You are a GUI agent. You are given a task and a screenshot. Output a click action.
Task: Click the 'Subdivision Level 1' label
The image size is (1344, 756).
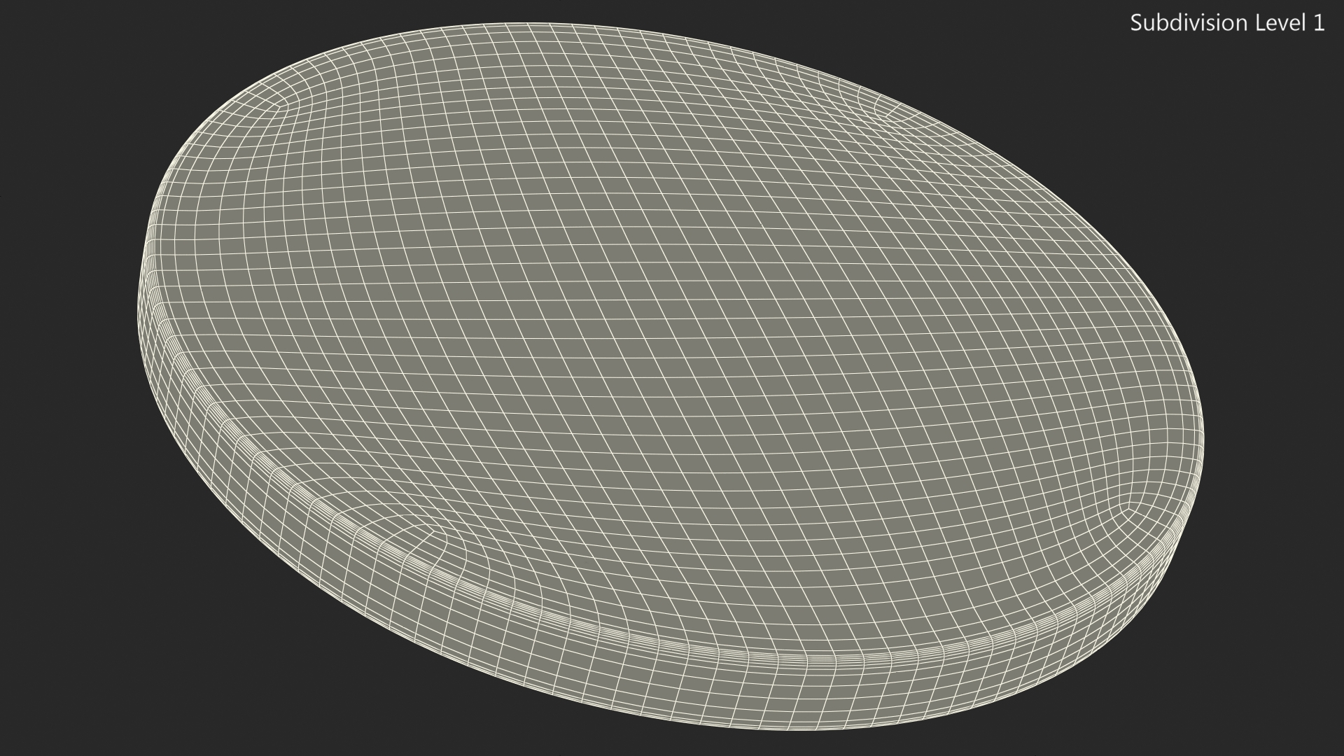click(1227, 23)
